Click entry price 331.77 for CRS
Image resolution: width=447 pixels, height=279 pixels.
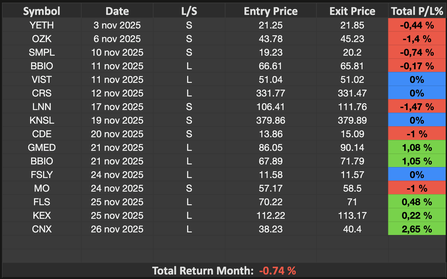[x=271, y=93]
